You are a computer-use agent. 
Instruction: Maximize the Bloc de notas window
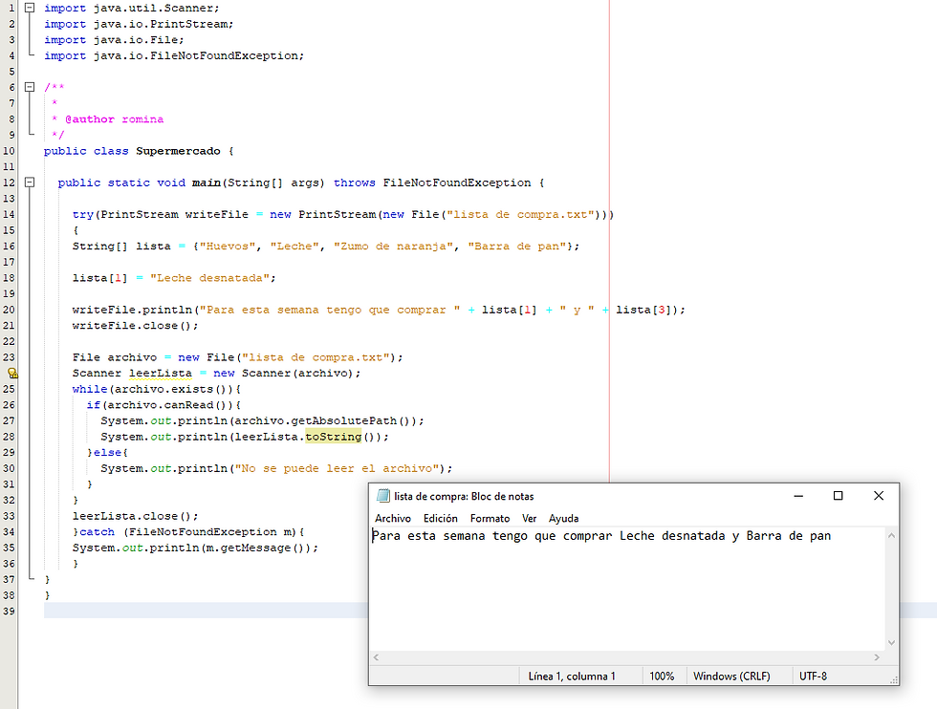click(838, 496)
